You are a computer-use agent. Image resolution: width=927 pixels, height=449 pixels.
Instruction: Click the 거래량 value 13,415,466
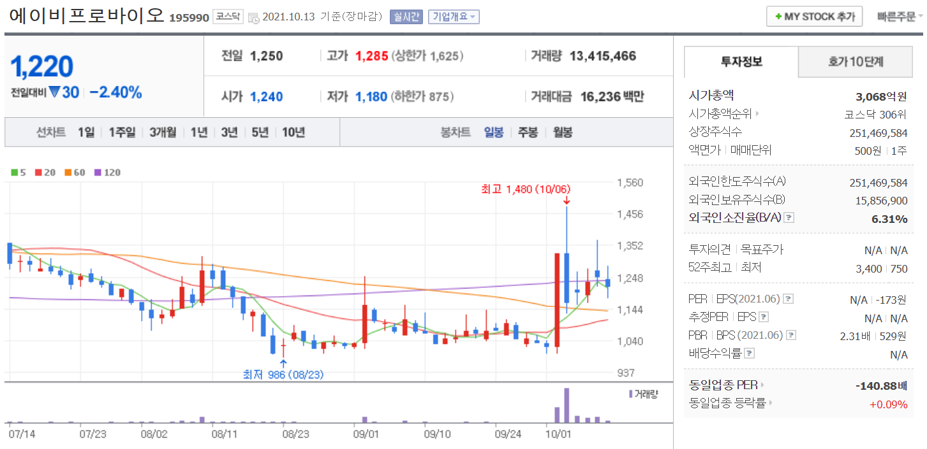coord(603,56)
